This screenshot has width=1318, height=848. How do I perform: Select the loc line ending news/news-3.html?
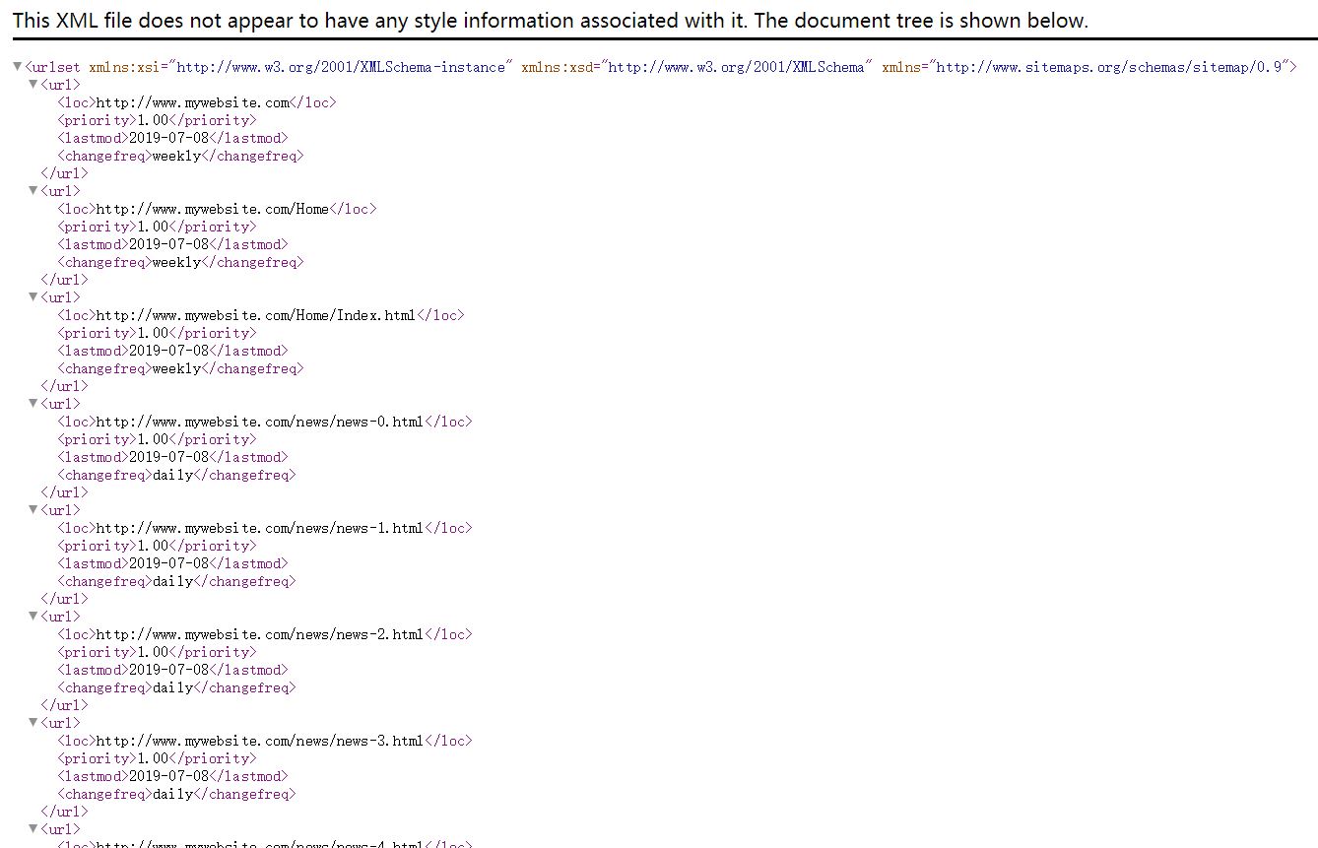[x=264, y=741]
